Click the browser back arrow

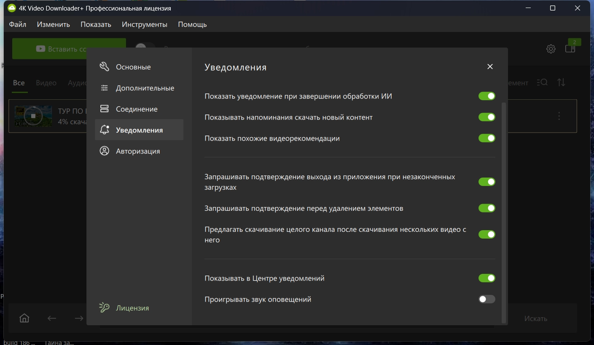52,318
